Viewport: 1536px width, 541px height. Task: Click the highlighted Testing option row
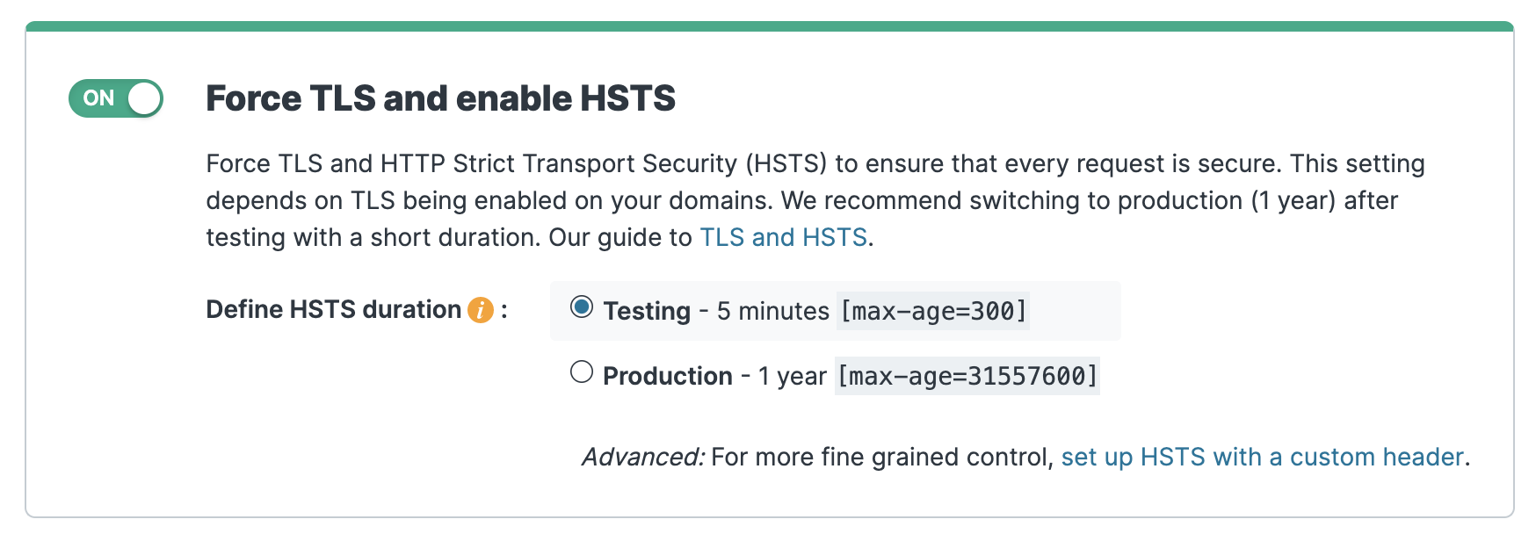835,310
